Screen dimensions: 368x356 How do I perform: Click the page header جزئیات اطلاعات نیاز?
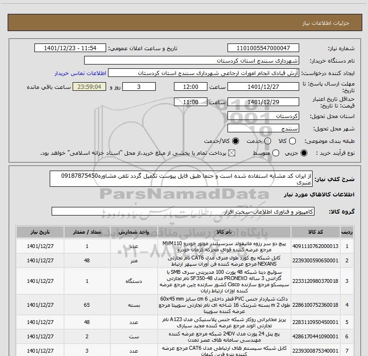pos(326,23)
